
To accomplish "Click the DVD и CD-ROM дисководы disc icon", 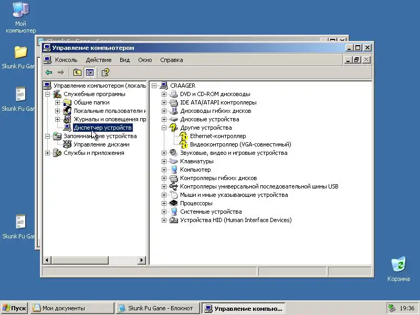I will point(174,94).
